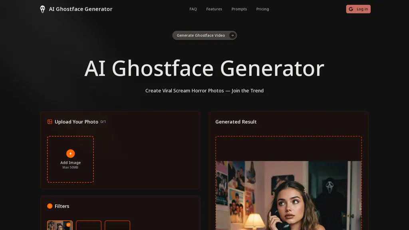This screenshot has width=409, height=230.
Task: Click the Generated Result heading
Action: [236, 122]
